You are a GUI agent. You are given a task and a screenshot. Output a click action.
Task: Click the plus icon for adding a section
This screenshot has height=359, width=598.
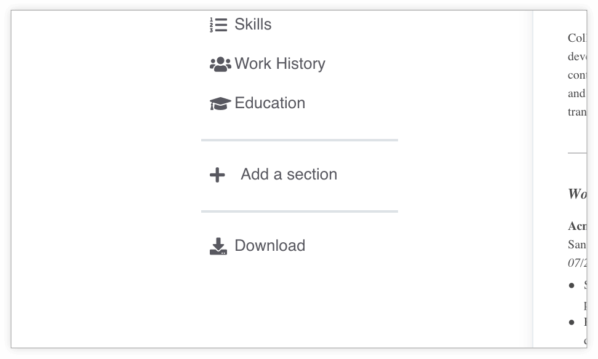point(217,175)
